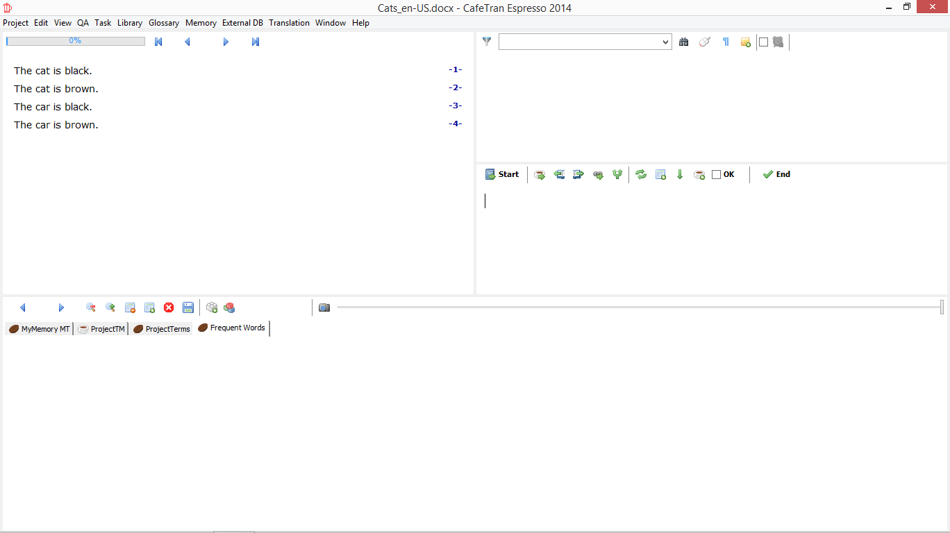Toggle the checkbox beside the gray puzzle icon
Image resolution: width=950 pixels, height=533 pixels.
[764, 42]
